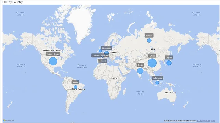Click the Russia bubble

coord(149,41)
